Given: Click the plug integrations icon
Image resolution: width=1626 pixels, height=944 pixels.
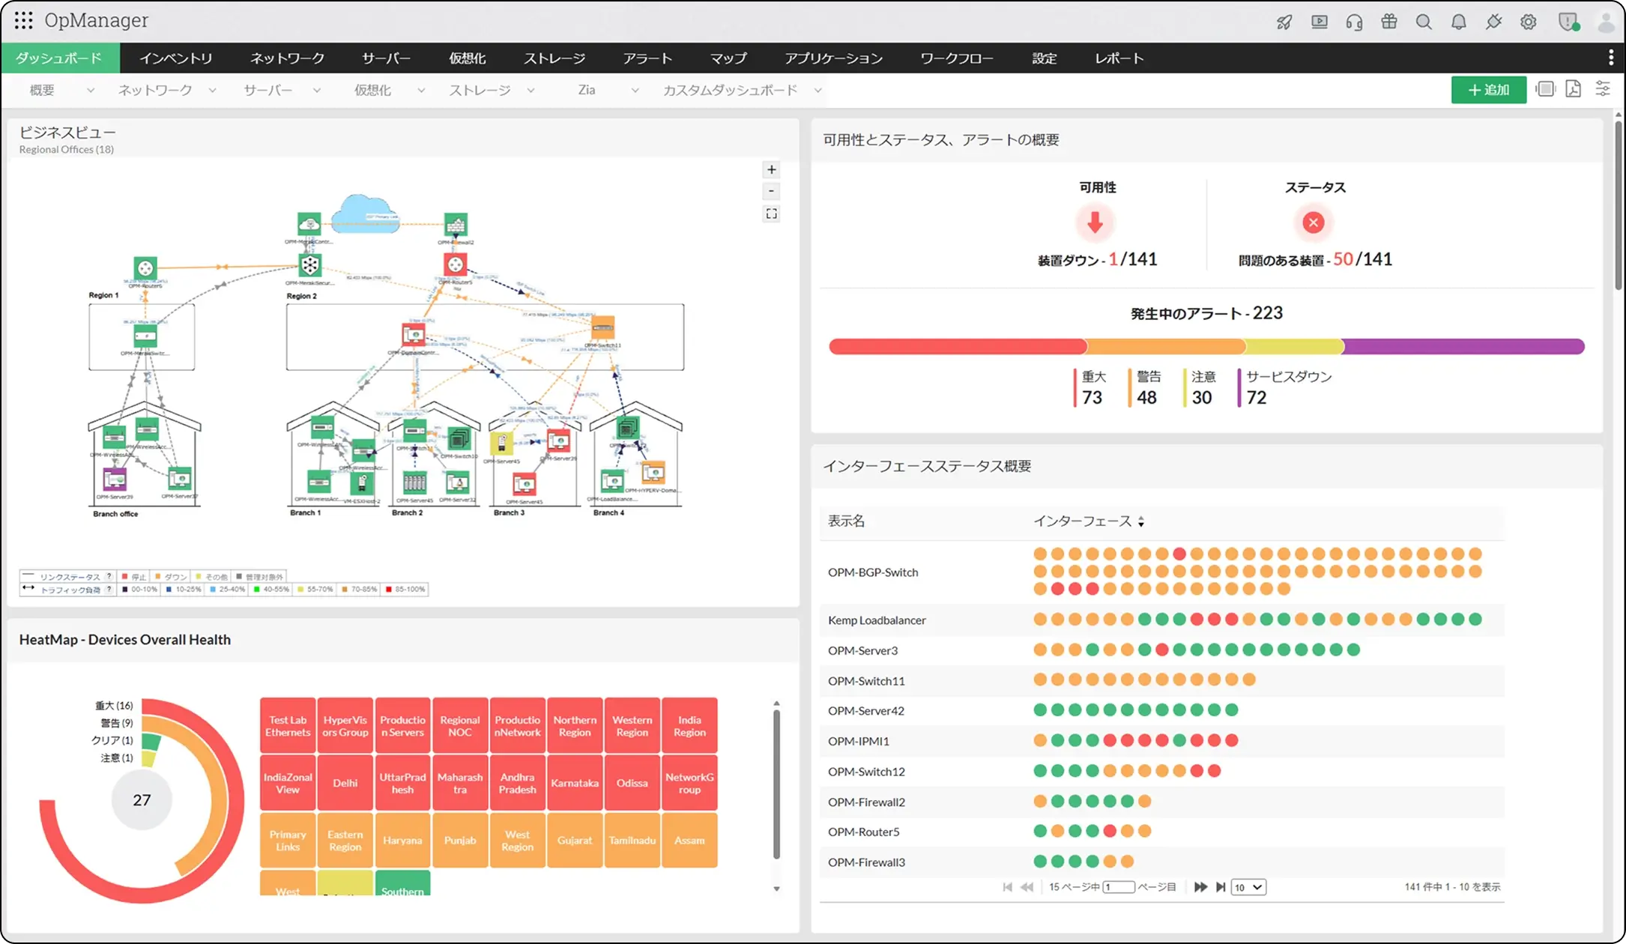Looking at the screenshot, I should tap(1493, 22).
